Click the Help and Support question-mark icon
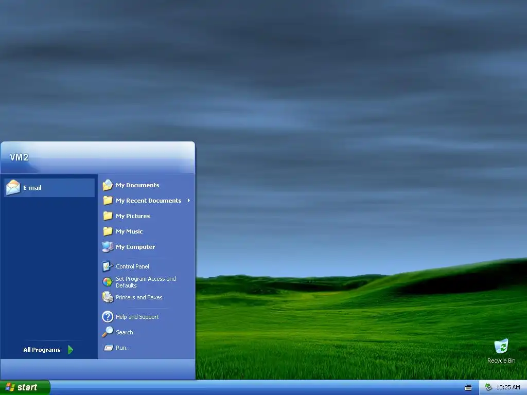Screen dimensions: 527x395 [108, 317]
